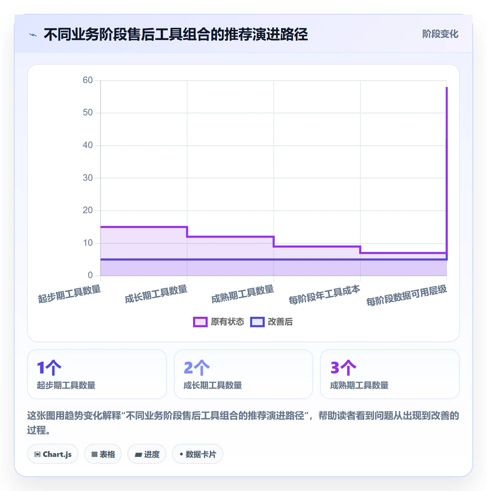Select the 数据卡片 tag chip
The image size is (487, 491).
198,454
